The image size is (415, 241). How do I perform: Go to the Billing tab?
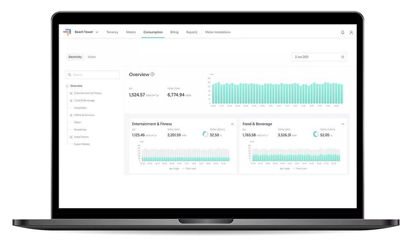click(x=174, y=32)
